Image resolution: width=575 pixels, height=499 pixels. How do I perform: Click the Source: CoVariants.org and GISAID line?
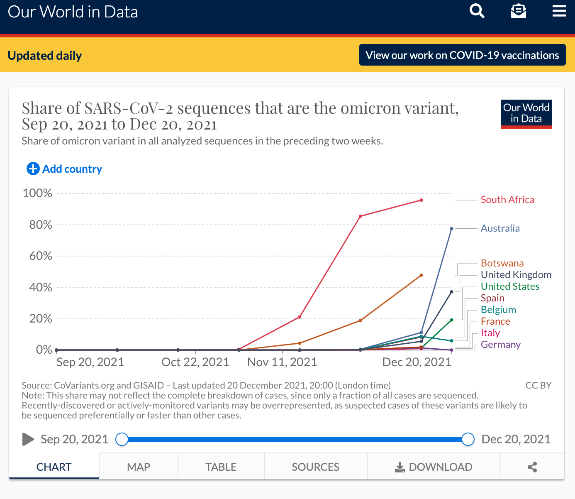[x=206, y=385]
